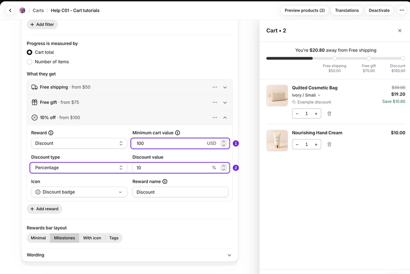Click the free shipping progress bar
The image size is (410, 274).
coord(335,58)
